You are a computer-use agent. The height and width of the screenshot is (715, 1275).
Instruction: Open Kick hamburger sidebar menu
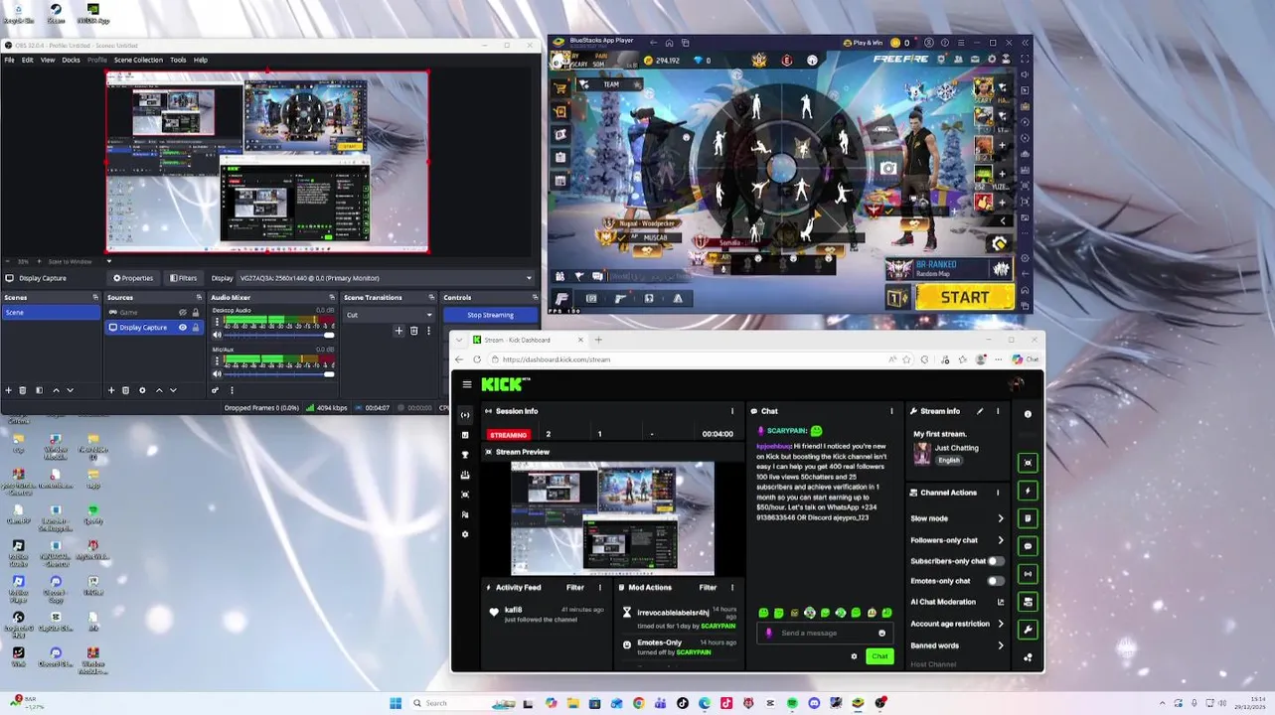coord(467,384)
